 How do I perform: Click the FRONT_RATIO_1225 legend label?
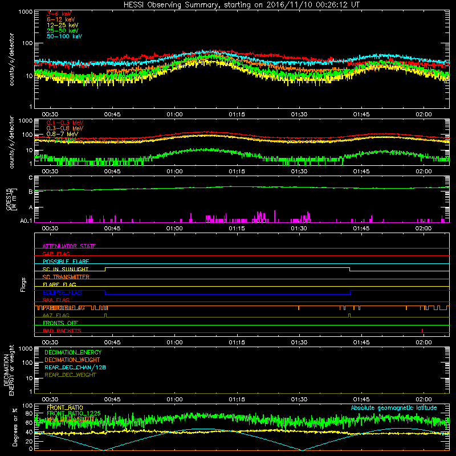74,413
